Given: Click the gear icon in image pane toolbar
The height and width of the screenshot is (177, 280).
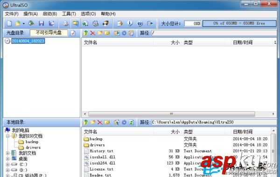Looking at the screenshot, I should [124, 33].
